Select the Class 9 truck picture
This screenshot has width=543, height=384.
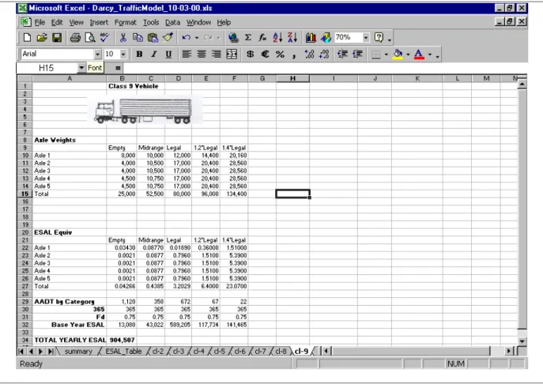144,110
